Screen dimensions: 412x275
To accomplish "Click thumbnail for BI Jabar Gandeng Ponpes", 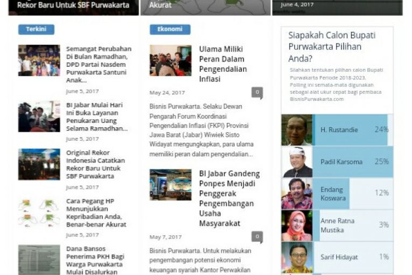I will pyautogui.click(x=170, y=185).
